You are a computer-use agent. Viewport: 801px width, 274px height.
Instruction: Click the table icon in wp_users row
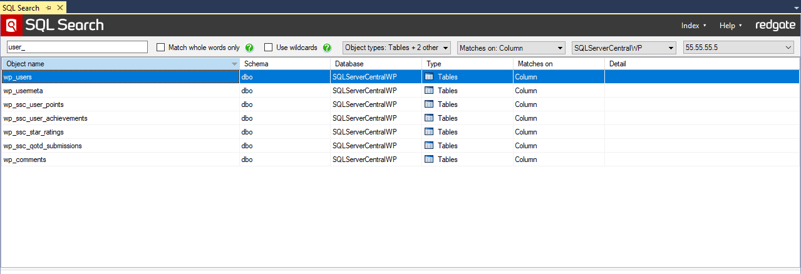(429, 77)
